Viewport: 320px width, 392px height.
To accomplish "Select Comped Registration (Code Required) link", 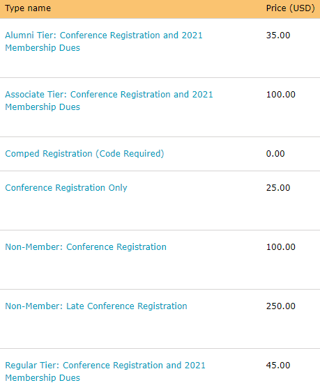I will pos(84,153).
